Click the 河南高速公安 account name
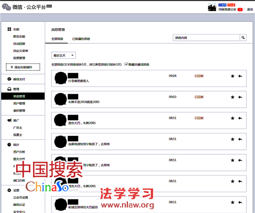The width and height of the screenshot is (255, 213). point(227,9)
